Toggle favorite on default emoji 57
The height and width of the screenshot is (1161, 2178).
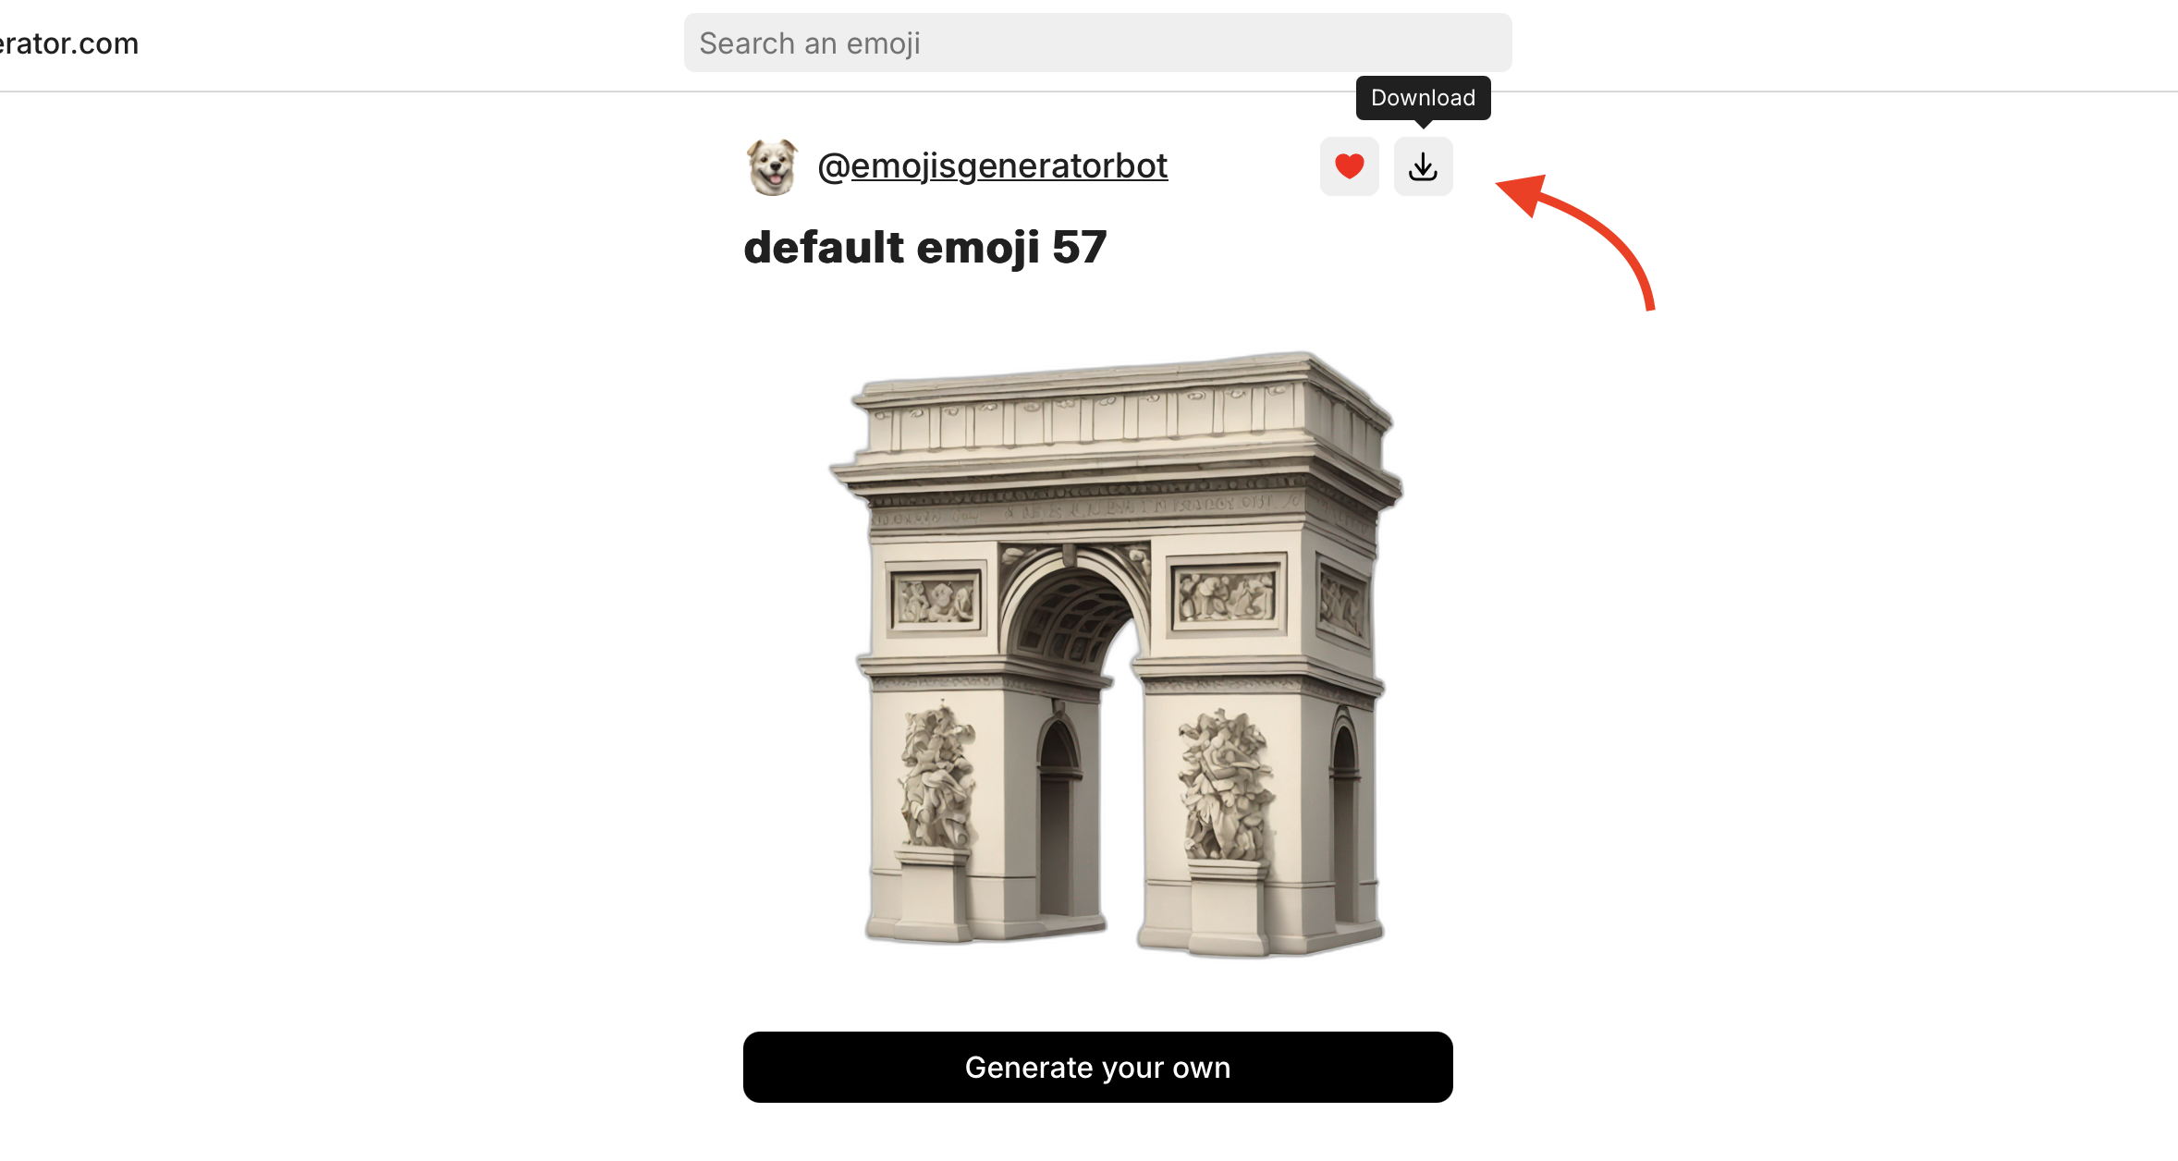click(x=1349, y=166)
